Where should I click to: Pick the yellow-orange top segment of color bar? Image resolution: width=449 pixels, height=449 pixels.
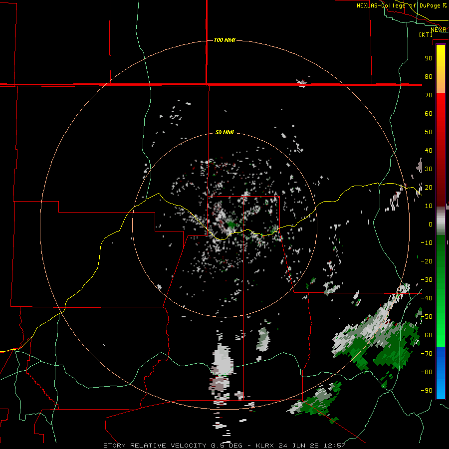pos(441,69)
